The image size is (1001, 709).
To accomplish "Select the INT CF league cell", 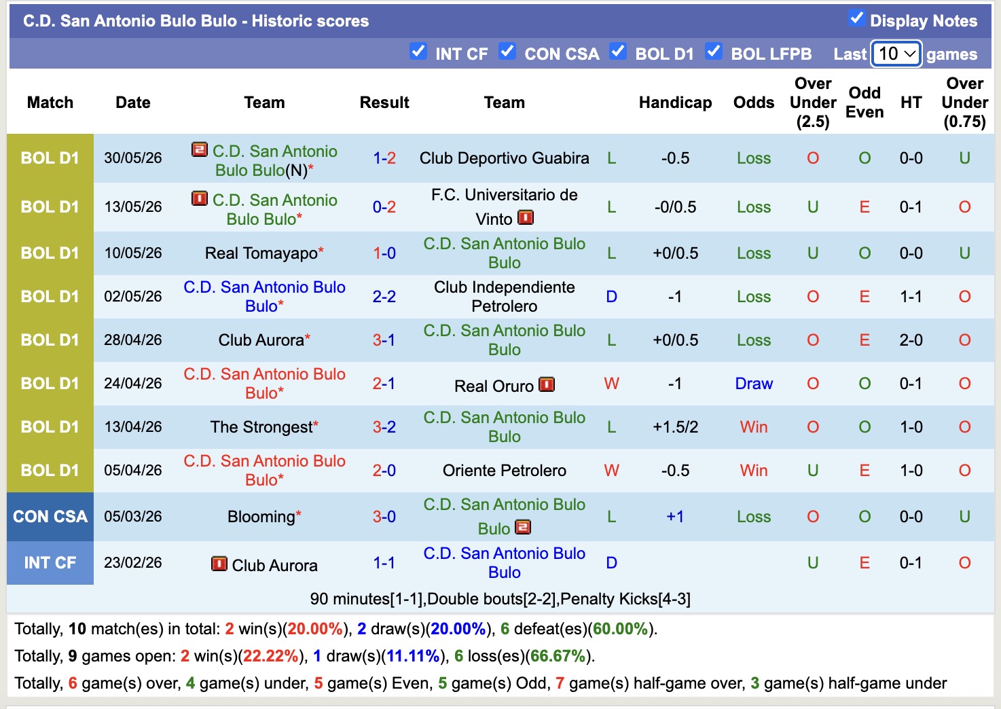I will tap(50, 563).
